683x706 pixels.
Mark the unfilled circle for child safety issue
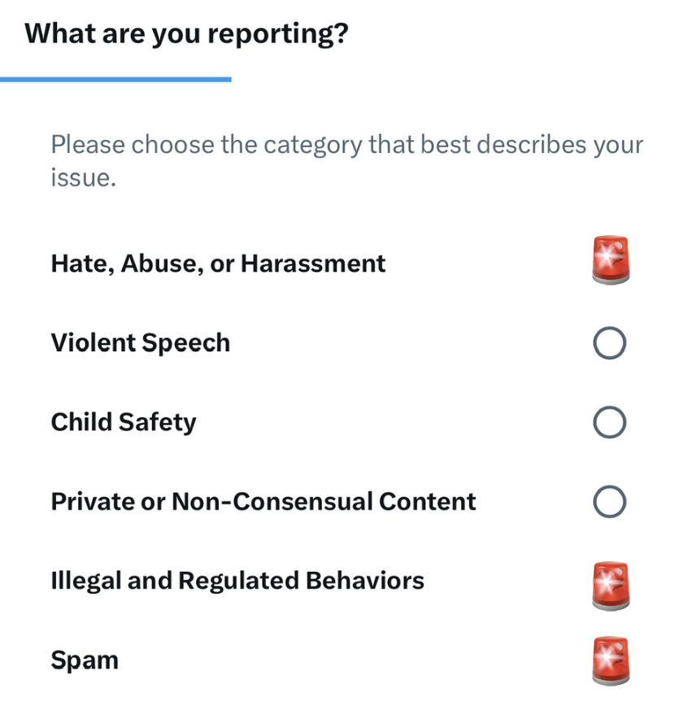(x=610, y=422)
